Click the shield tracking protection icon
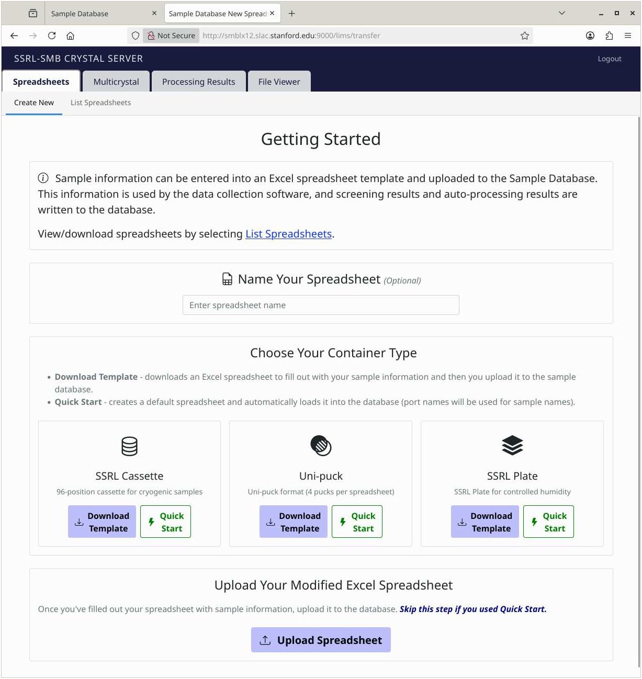642x679 pixels. (x=136, y=36)
